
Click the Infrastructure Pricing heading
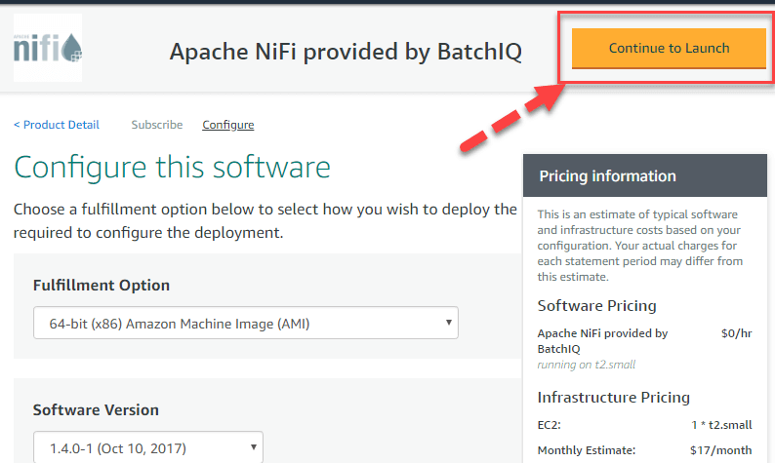tap(613, 398)
